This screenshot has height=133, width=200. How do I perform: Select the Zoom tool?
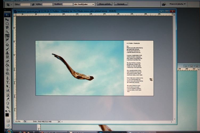[x=7, y=107]
